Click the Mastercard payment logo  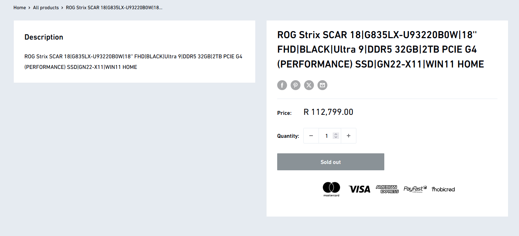331,189
